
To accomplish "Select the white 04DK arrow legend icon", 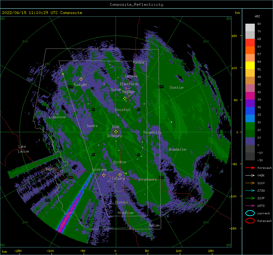I will [250, 176].
